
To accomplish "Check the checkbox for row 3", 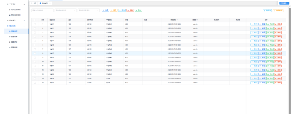I will (35, 33).
